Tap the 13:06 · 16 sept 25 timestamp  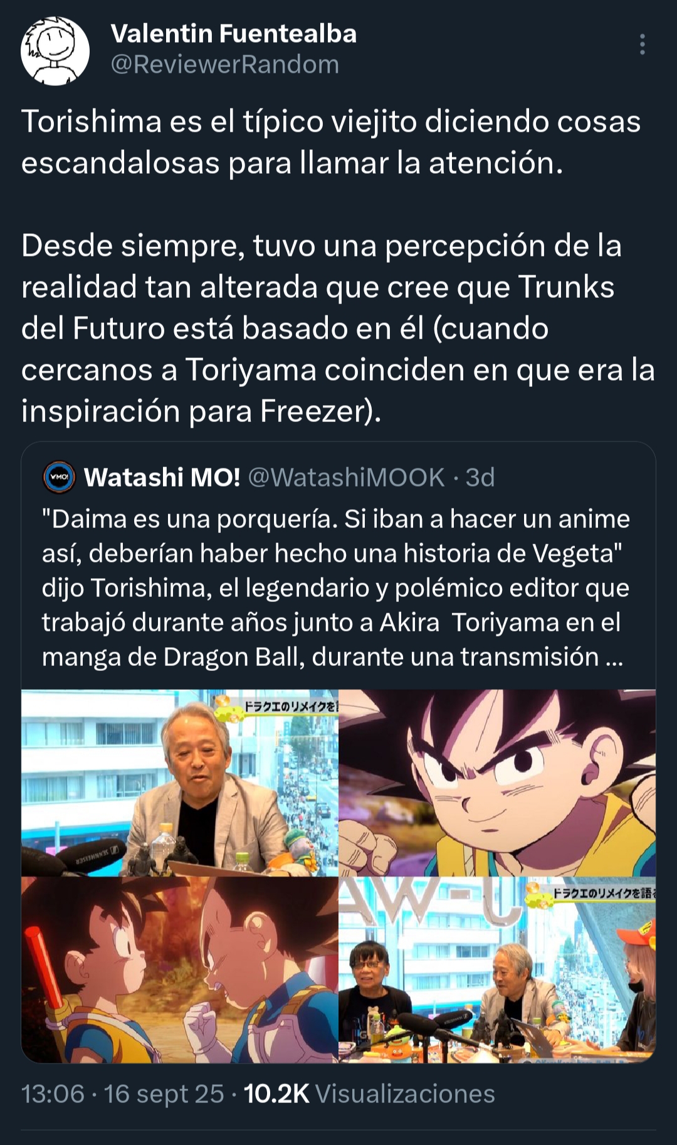123,1094
